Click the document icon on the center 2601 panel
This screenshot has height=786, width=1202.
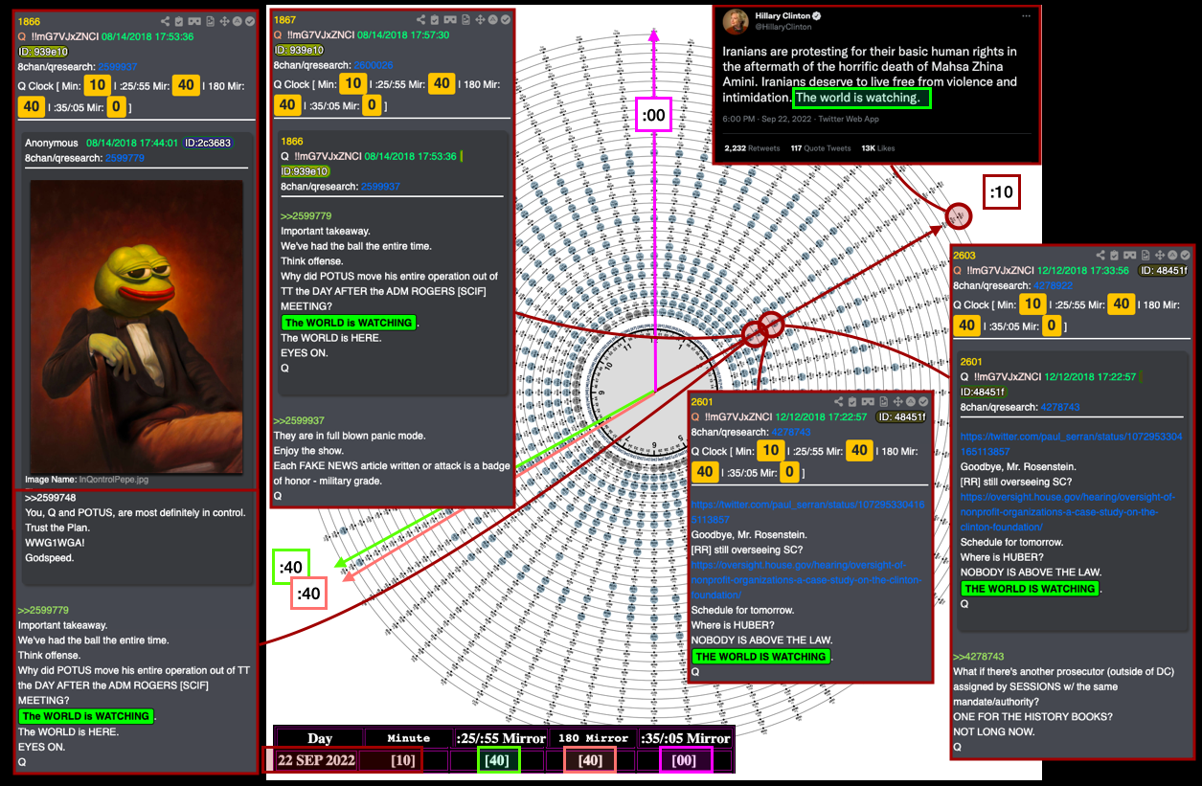coord(884,402)
